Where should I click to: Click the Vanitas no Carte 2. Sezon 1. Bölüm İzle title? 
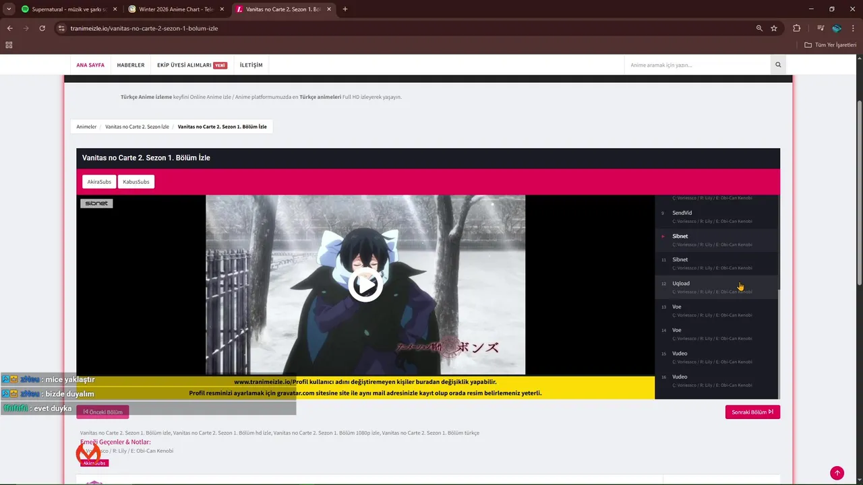pyautogui.click(x=146, y=158)
